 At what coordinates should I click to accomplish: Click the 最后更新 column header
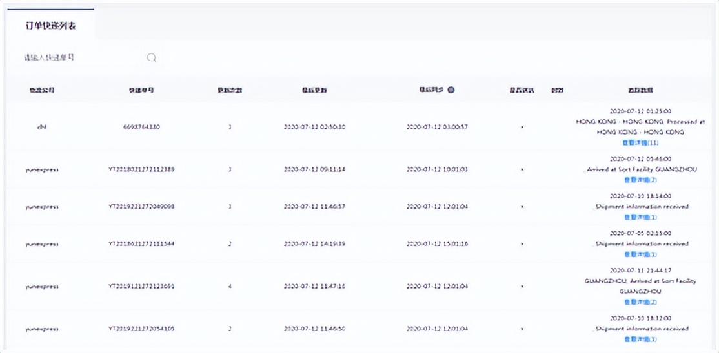(314, 90)
